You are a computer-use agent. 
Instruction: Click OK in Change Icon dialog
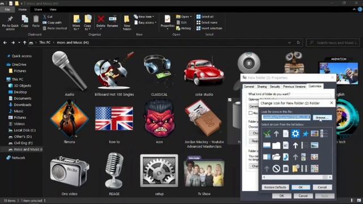(x=301, y=187)
